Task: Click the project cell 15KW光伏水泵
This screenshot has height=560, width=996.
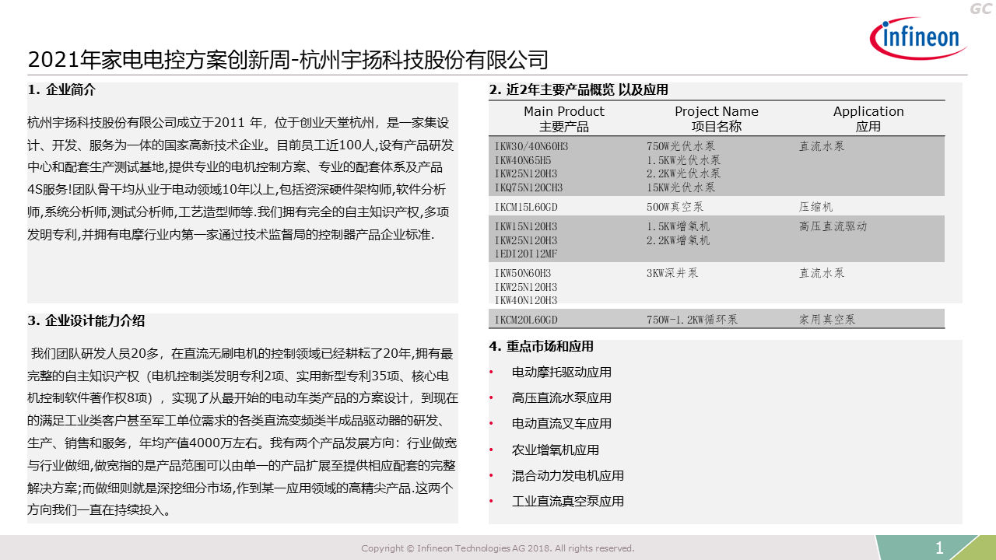Action: pos(681,187)
